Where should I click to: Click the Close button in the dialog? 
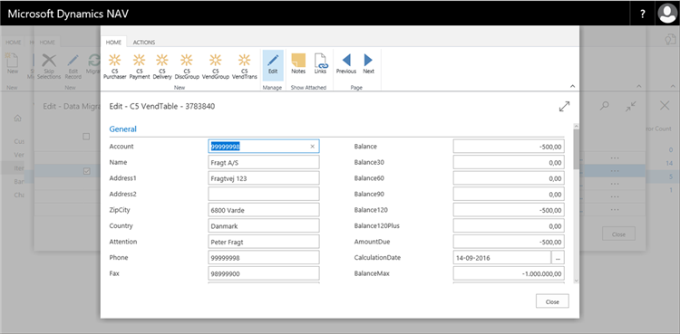tap(552, 301)
